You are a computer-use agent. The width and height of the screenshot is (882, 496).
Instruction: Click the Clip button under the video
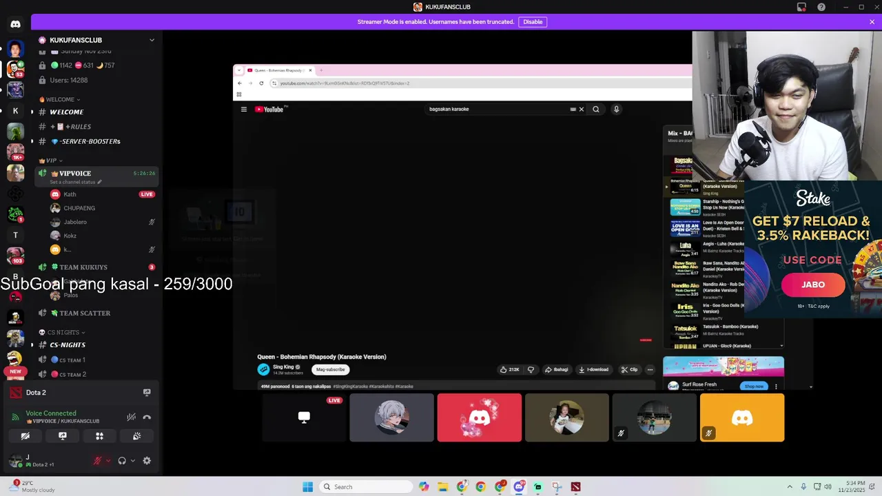pos(629,369)
